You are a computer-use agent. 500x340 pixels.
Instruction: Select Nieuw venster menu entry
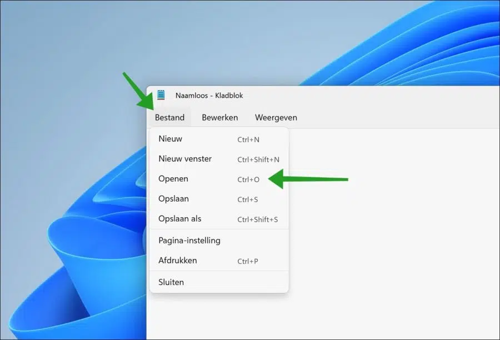[219, 159]
